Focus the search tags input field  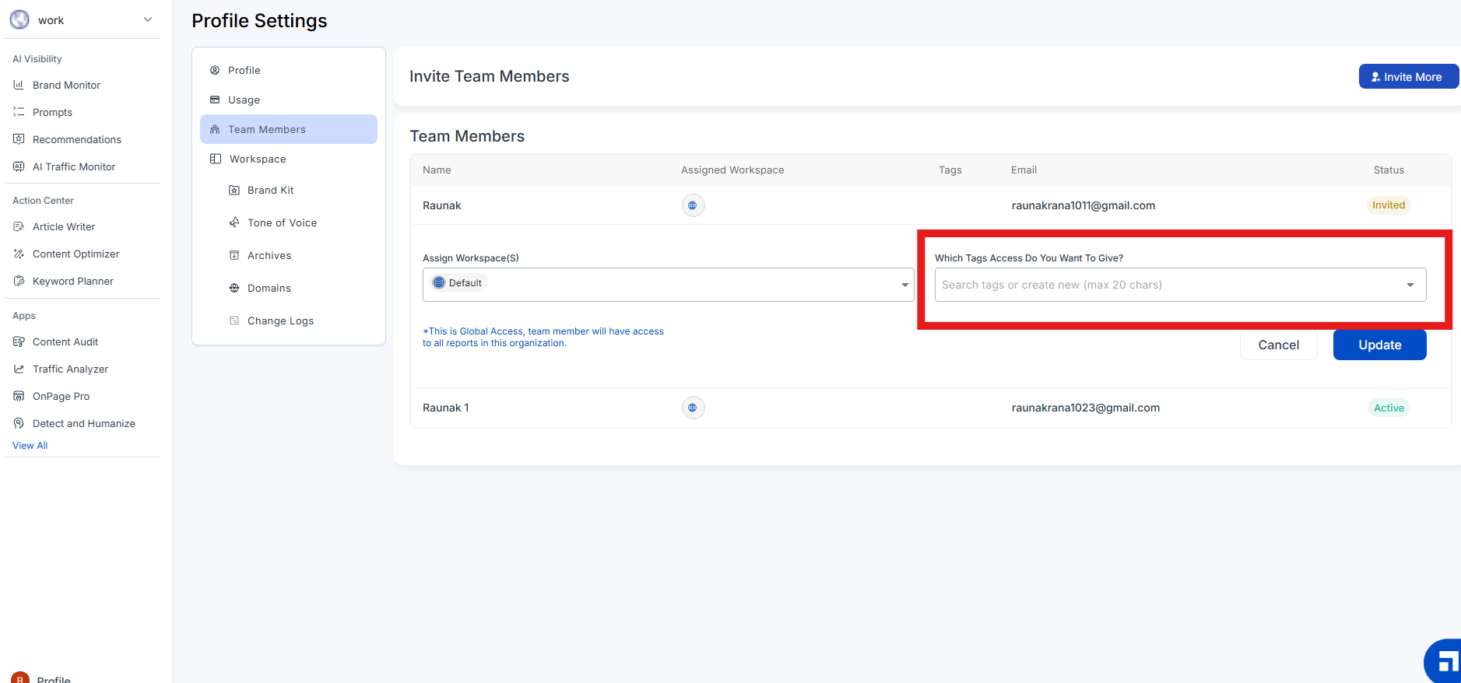1168,285
